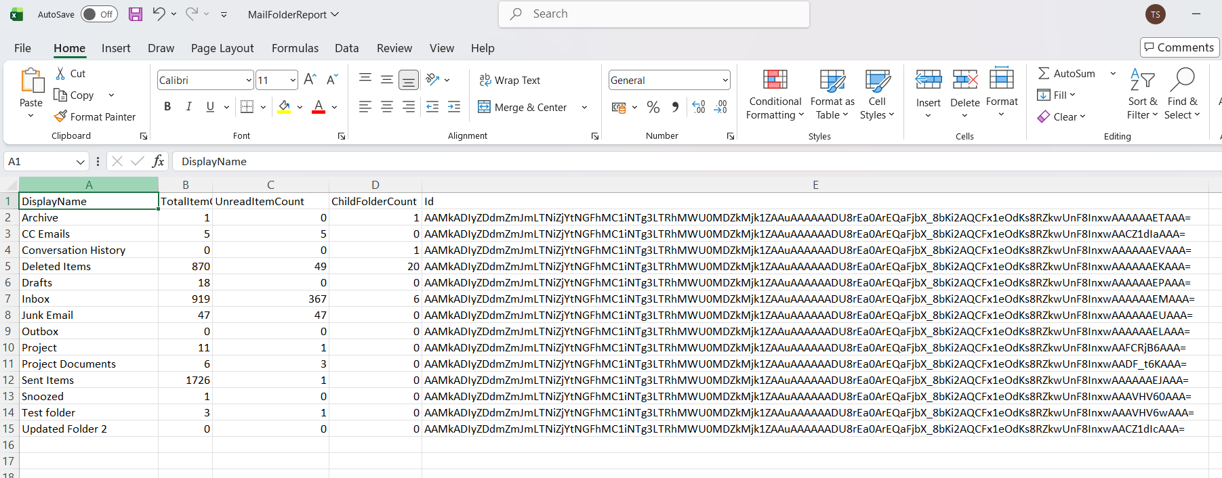This screenshot has height=478, width=1222.
Task: Increase font size with larger A
Action: point(310,80)
